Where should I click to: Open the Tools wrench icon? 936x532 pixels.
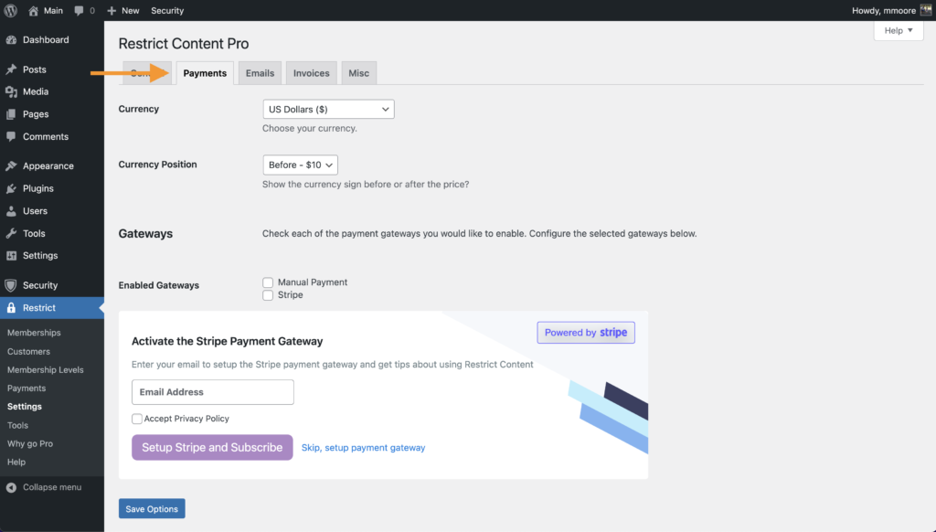pos(11,233)
